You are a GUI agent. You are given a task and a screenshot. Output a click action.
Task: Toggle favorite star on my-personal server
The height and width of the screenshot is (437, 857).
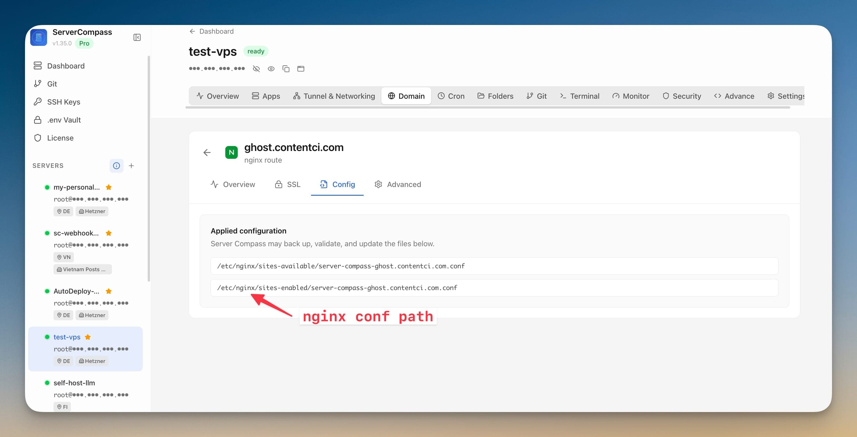pos(108,187)
